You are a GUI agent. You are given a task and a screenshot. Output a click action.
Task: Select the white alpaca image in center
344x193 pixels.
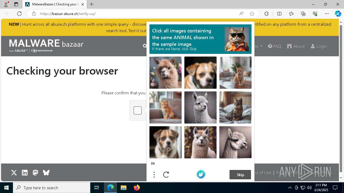coord(200,107)
